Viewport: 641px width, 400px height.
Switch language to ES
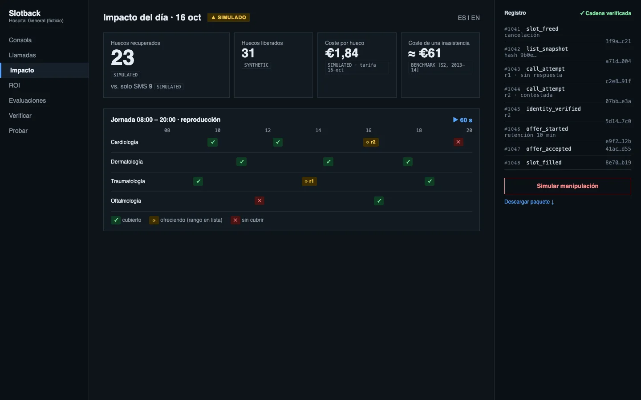pos(462,18)
